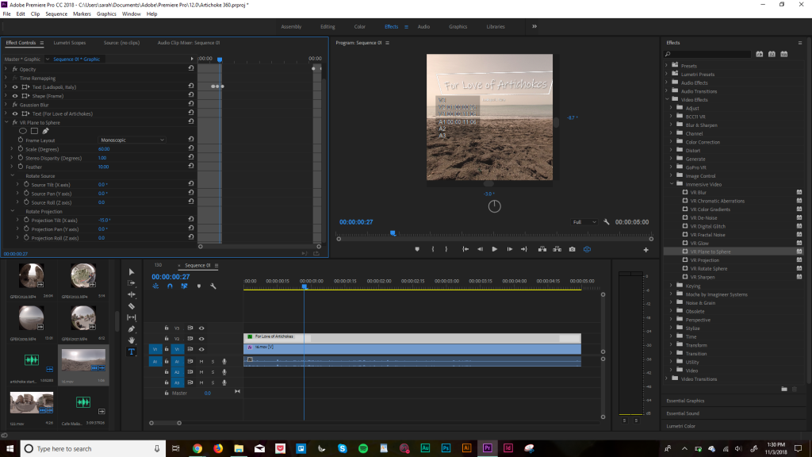Click the Mark Out button
This screenshot has height=457, width=812.
(446, 249)
